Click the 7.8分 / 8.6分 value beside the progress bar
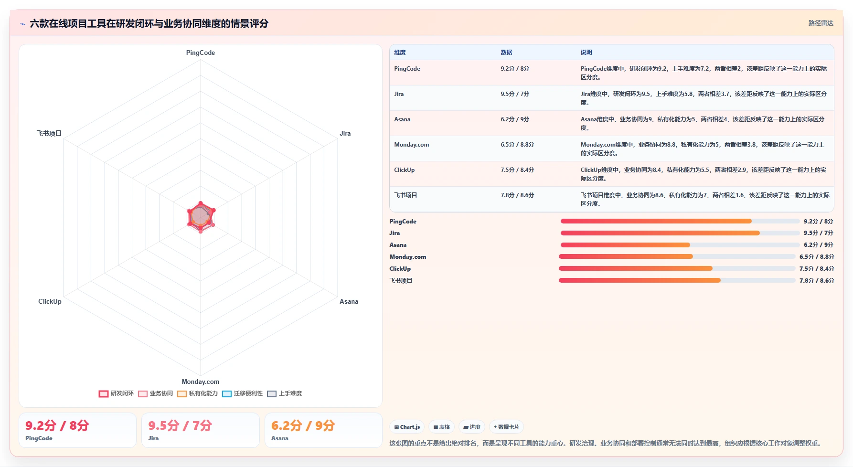853x467 pixels. [817, 281]
